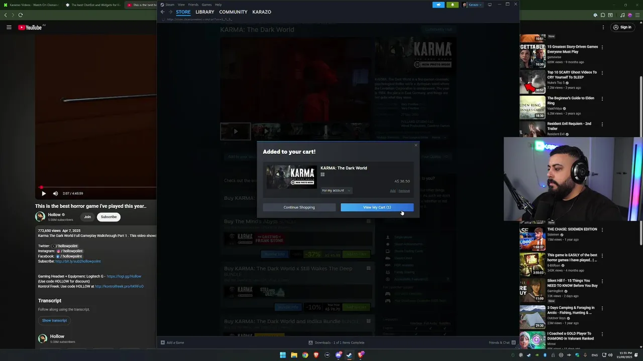This screenshot has height=361, width=643.
Task: Open Google Chrome from taskbar
Action: 305,355
